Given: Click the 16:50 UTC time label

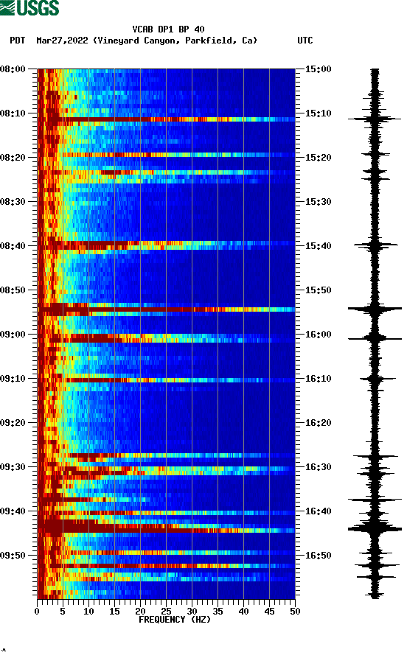Looking at the screenshot, I should tap(318, 555).
